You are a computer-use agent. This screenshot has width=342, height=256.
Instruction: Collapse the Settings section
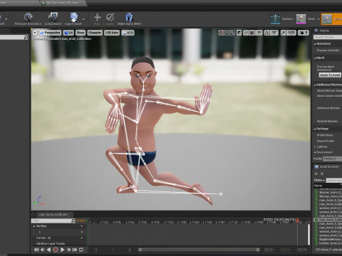pos(315,129)
